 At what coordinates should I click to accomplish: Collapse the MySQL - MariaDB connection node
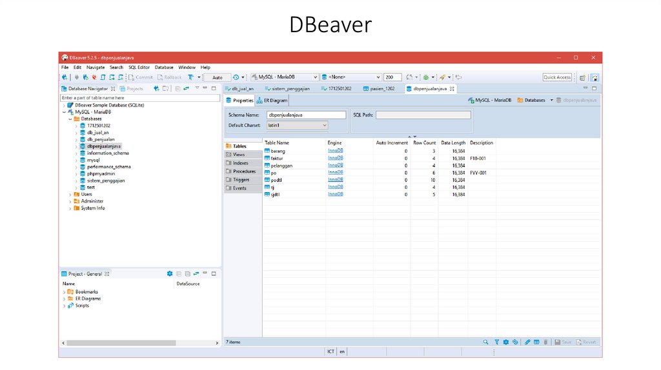coord(64,112)
